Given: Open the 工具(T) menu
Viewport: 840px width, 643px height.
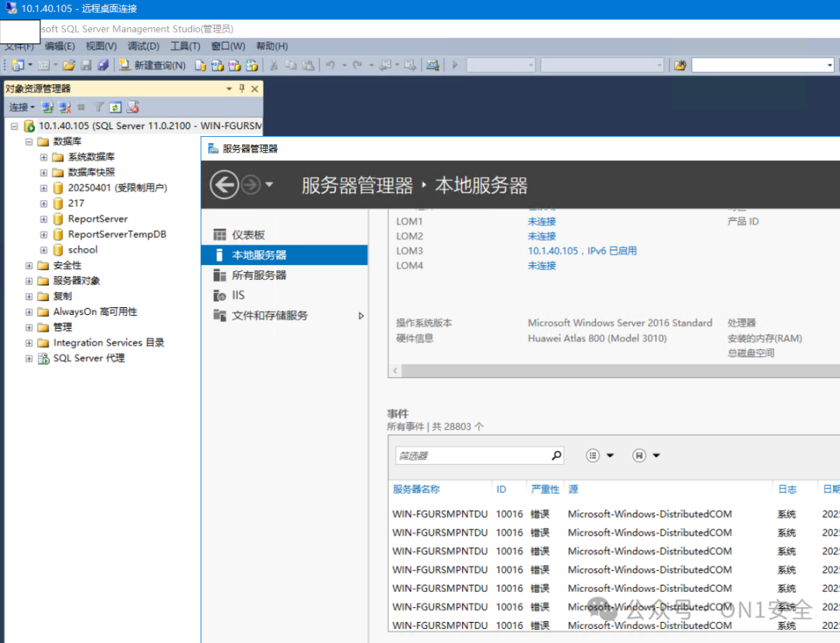Looking at the screenshot, I should point(184,46).
